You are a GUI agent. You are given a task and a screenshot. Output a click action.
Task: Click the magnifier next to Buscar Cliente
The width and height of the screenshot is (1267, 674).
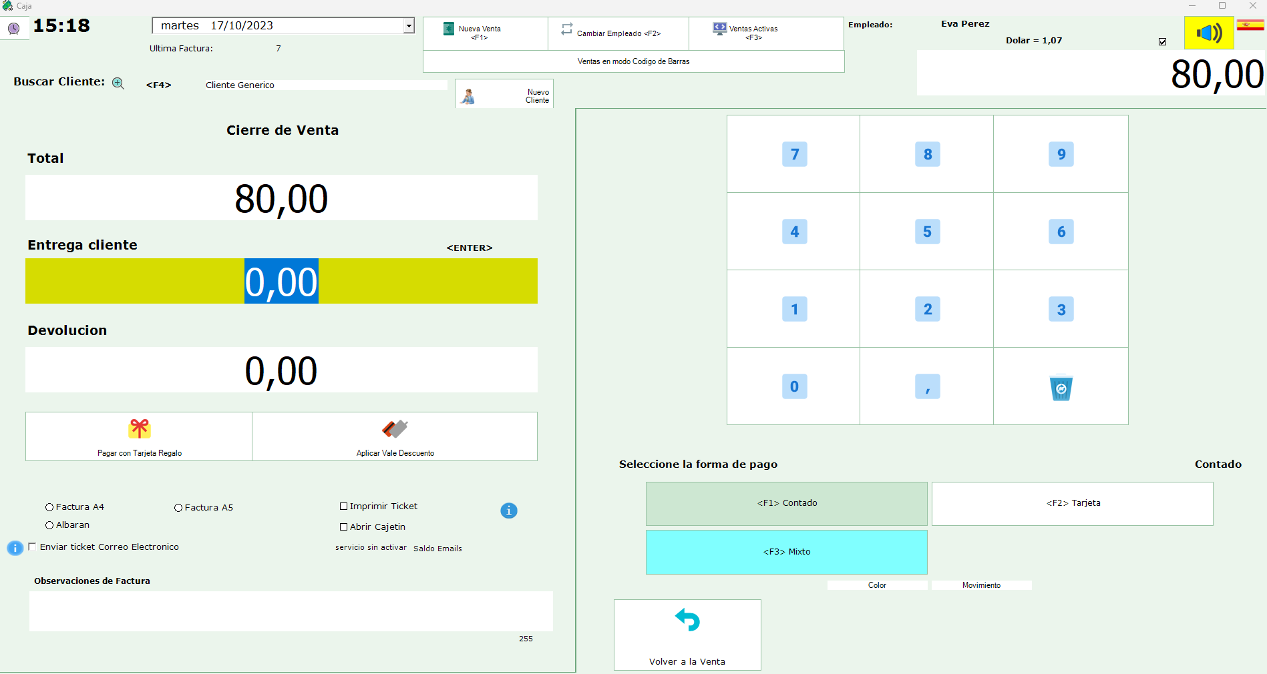click(118, 83)
